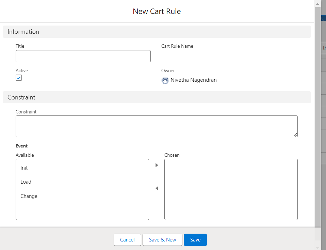Image resolution: width=326 pixels, height=250 pixels.
Task: Select Load in the Available events list
Action: click(26, 182)
